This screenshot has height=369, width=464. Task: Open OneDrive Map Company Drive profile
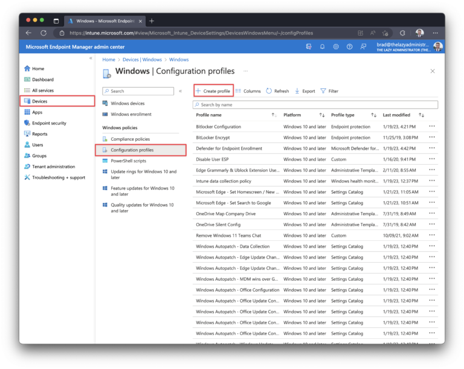click(x=225, y=214)
